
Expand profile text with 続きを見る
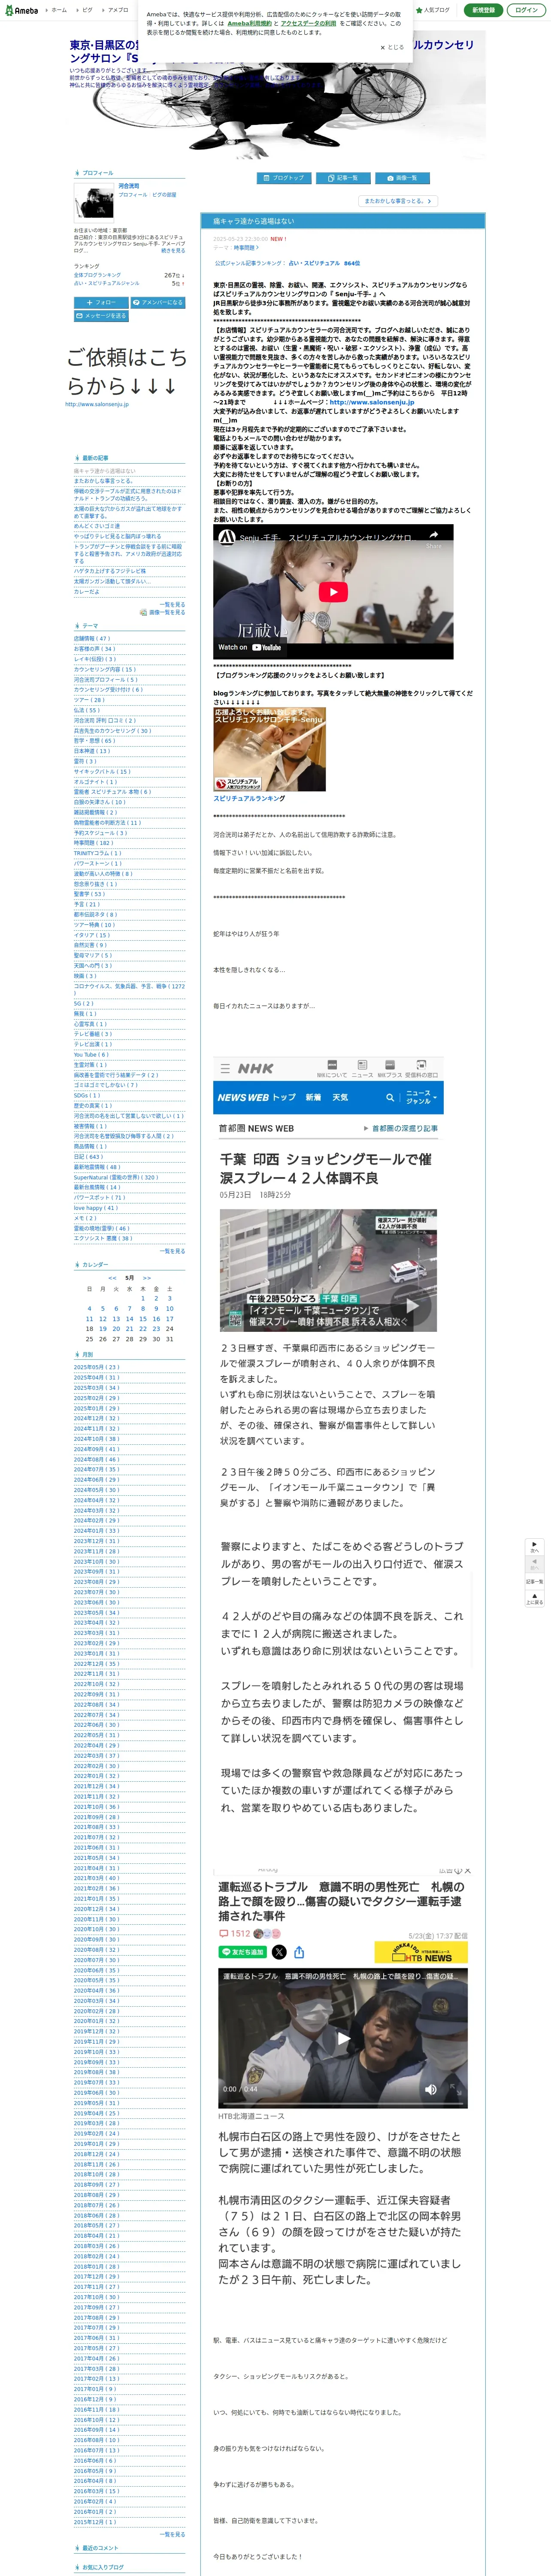173,251
